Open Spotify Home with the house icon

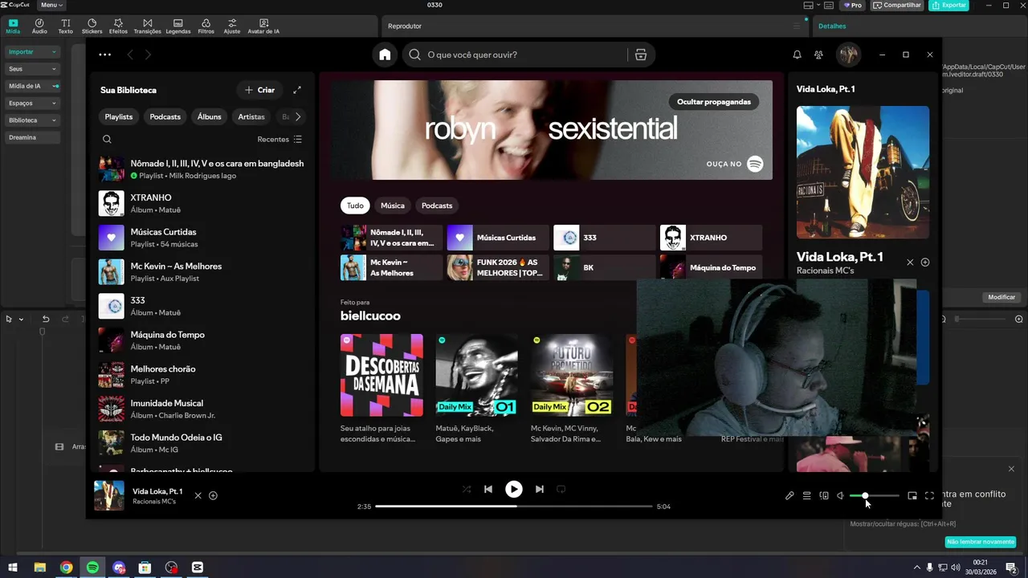coord(385,55)
